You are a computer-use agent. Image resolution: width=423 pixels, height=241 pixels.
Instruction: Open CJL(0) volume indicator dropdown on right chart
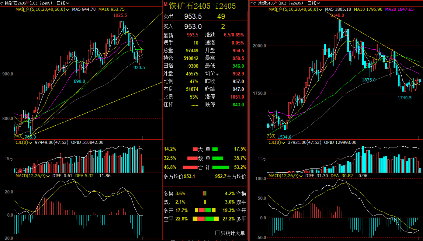click(283, 143)
